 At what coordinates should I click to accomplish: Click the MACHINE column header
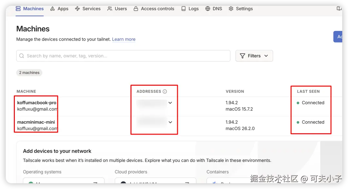point(26,92)
